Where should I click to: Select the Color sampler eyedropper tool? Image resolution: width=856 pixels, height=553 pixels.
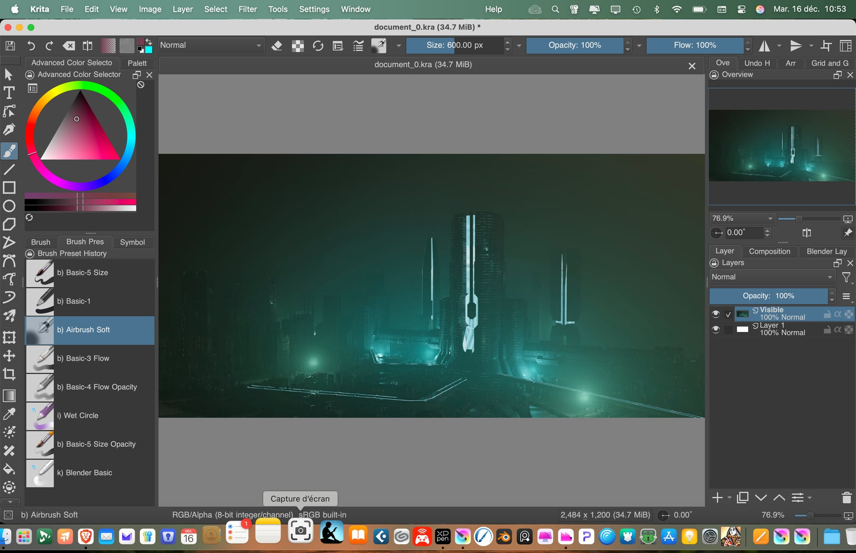9,414
